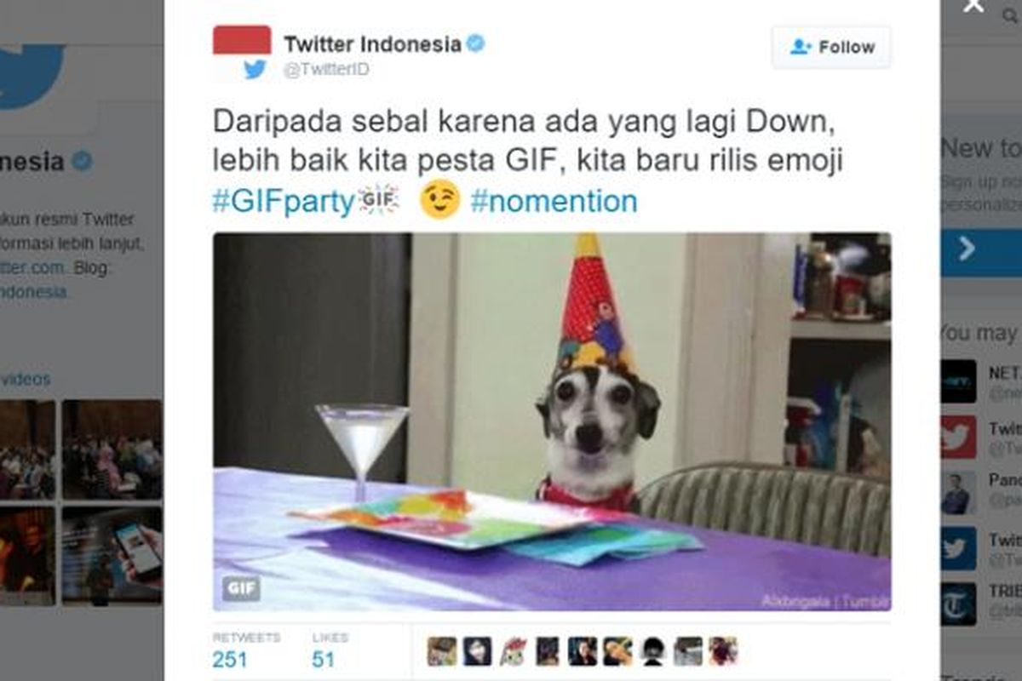Open the #nomention hashtag
The width and height of the screenshot is (1022, 681).
point(554,202)
